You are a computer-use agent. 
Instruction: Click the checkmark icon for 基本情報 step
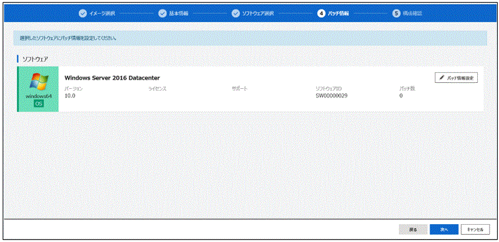click(162, 13)
